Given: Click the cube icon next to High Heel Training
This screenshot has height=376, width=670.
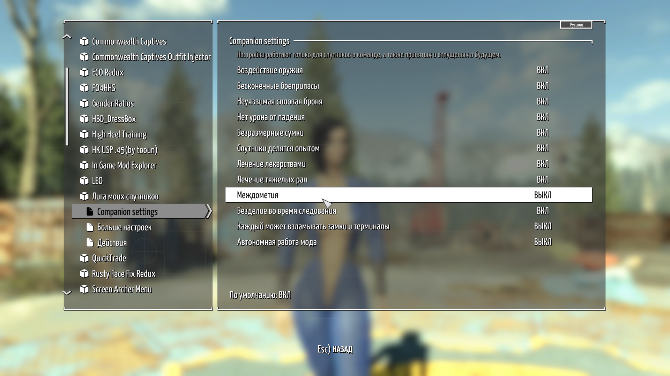Looking at the screenshot, I should point(84,134).
